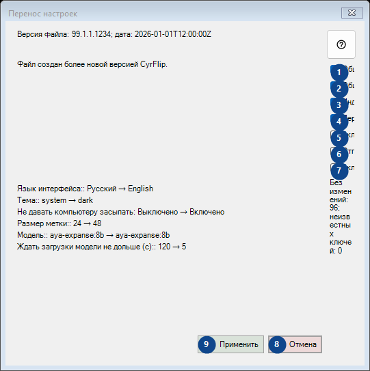370x371 pixels.
Task: Select the 'Язык интерфейса:: Русский → English' line
Action: [85, 189]
